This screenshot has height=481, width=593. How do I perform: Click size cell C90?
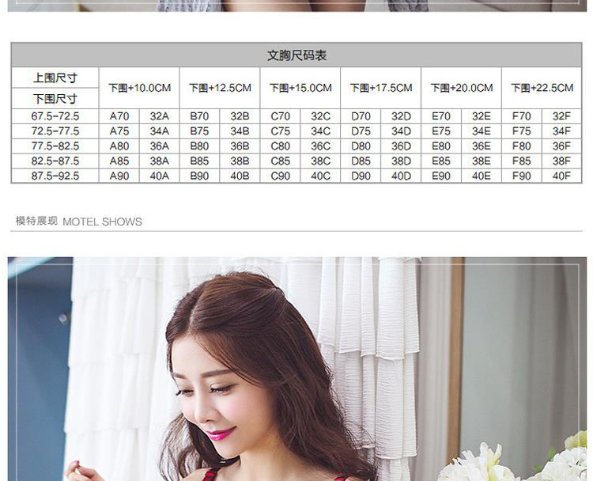[x=280, y=176]
